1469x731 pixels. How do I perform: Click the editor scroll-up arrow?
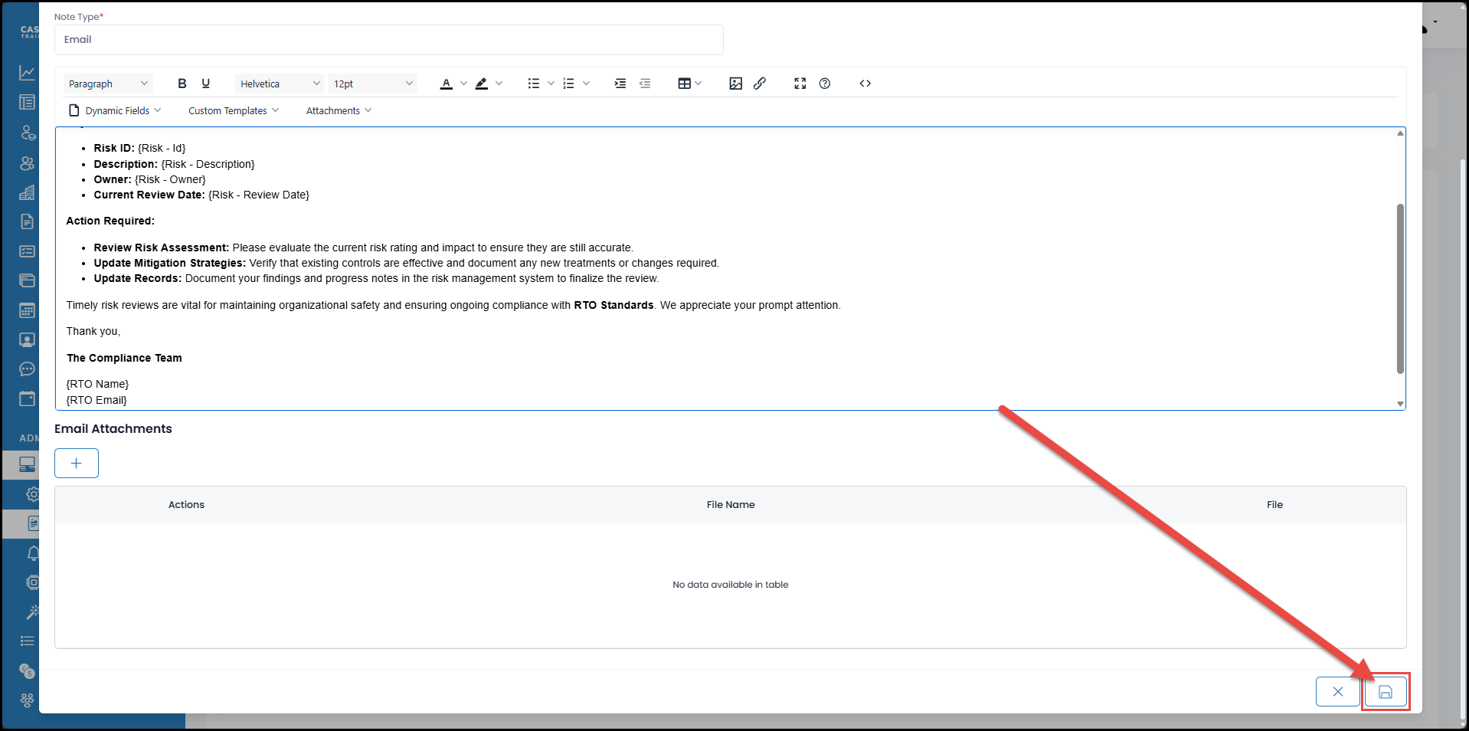[1400, 133]
